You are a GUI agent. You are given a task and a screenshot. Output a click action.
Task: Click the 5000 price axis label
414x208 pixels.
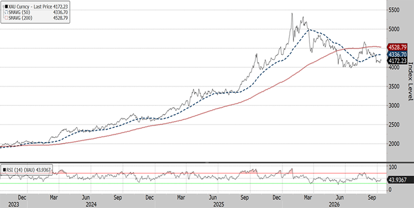394,29
